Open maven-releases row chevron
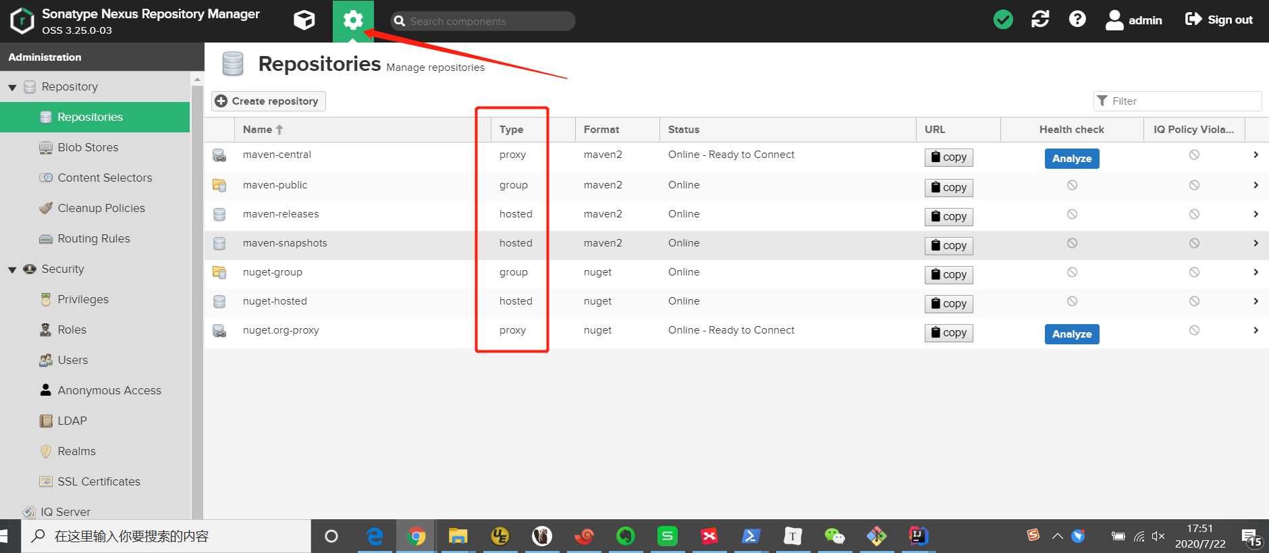Viewport: 1269px width, 553px height. pyautogui.click(x=1255, y=214)
